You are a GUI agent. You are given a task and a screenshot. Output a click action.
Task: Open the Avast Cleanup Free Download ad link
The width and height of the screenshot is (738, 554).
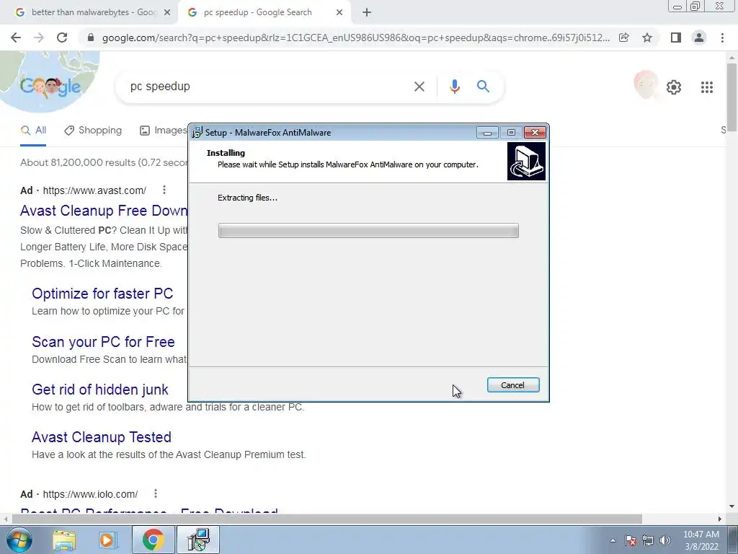point(104,211)
